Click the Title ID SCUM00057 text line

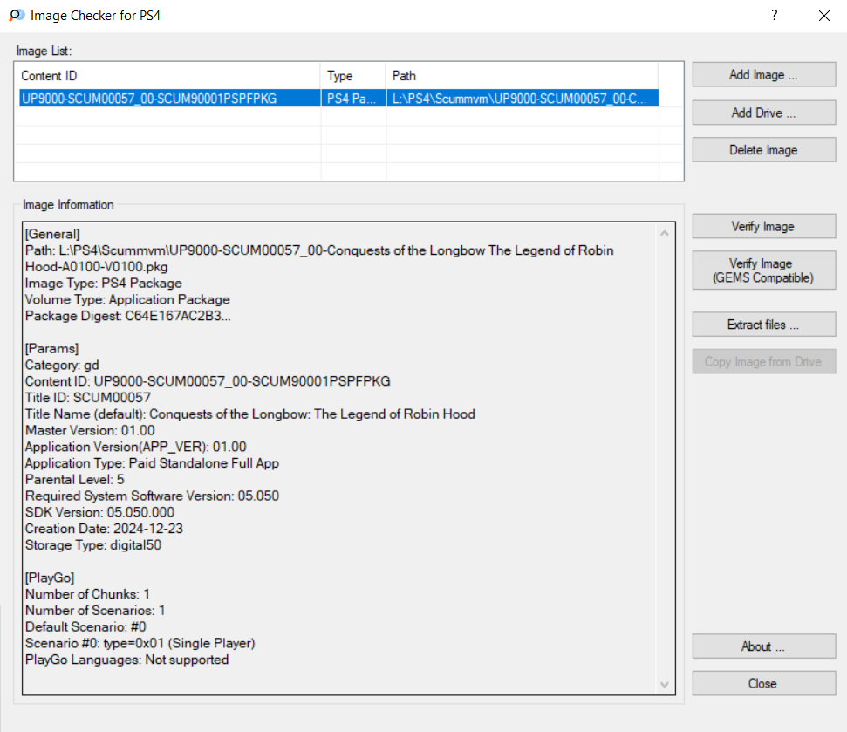(x=88, y=398)
